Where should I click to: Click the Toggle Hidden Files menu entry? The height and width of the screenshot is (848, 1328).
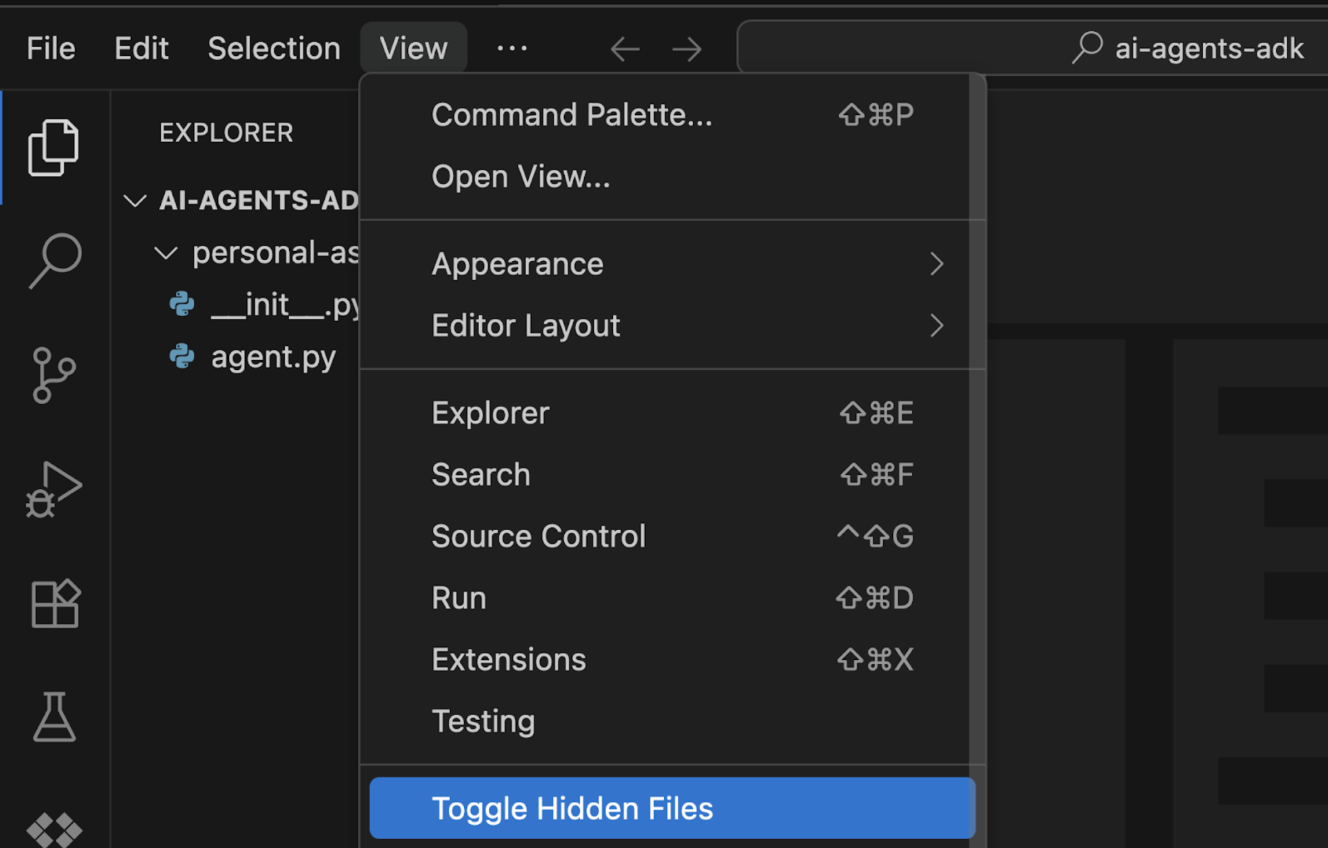(672, 808)
